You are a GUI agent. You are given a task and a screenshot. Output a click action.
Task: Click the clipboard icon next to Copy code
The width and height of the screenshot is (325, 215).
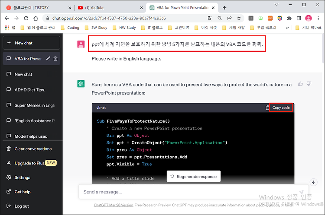coord(267,107)
